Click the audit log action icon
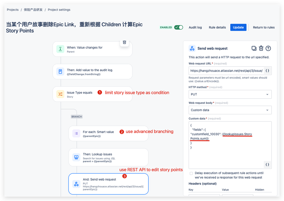 [60, 72]
